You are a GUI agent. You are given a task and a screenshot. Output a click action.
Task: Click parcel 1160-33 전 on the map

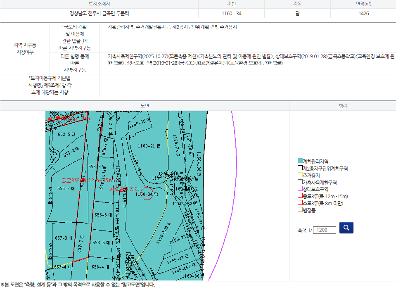click(x=178, y=259)
